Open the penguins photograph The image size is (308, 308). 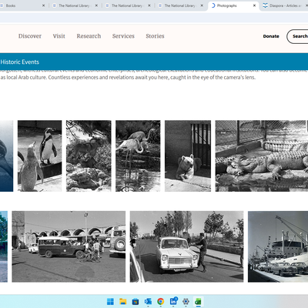click(x=40, y=156)
